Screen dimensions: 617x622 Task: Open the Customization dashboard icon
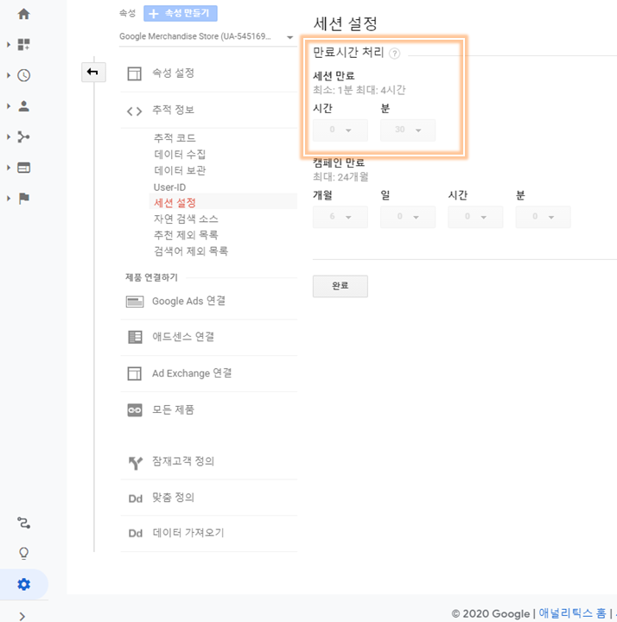24,44
